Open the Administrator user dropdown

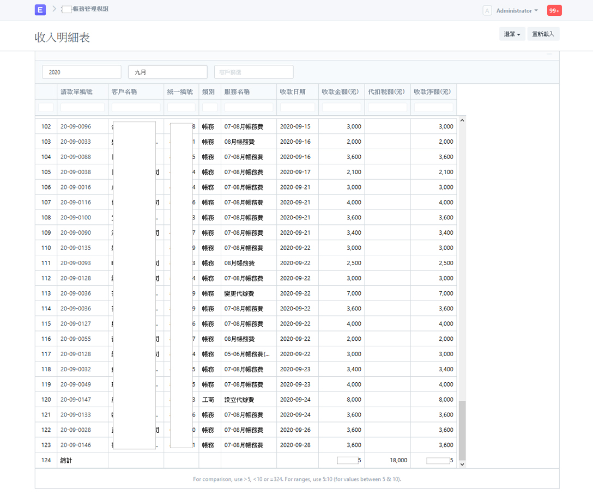point(517,11)
